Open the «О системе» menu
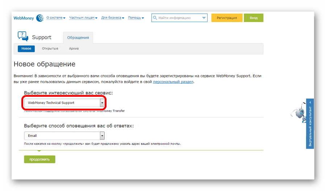The image size is (326, 191). coord(55,18)
